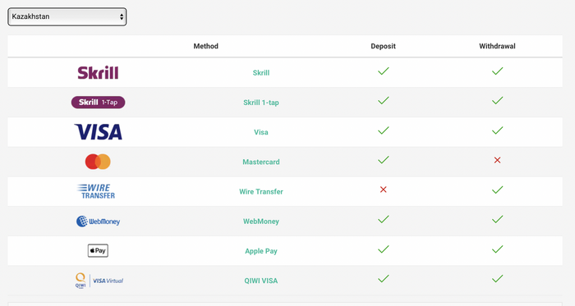This screenshot has width=575, height=306.
Task: Click the Apple Pay logo
Action: [98, 251]
